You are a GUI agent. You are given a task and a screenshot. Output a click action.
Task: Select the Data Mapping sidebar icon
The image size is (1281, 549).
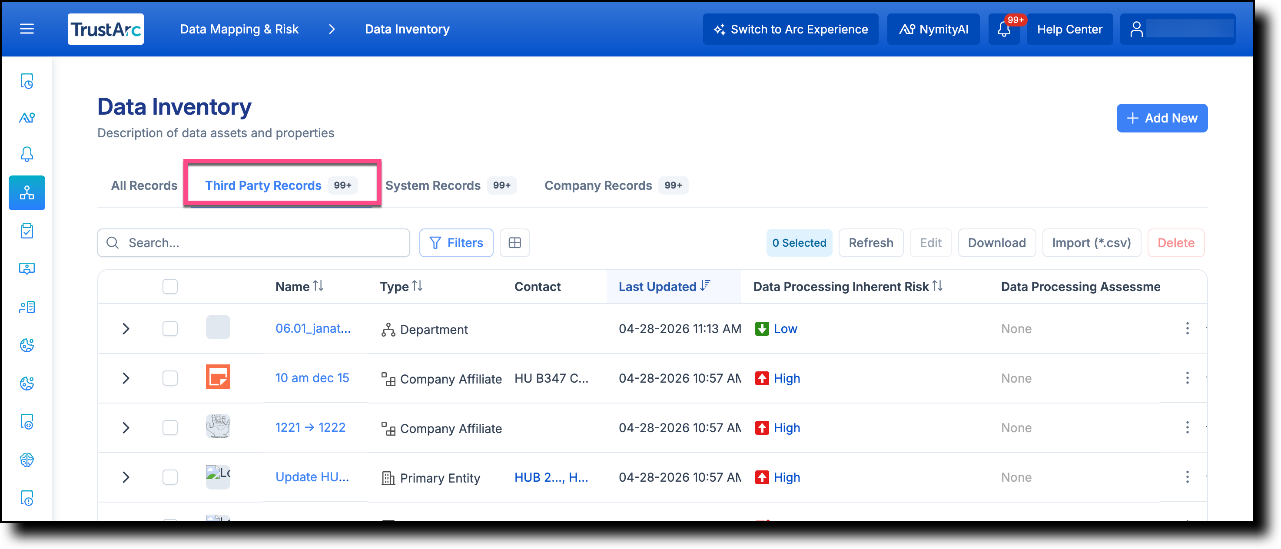[x=27, y=192]
